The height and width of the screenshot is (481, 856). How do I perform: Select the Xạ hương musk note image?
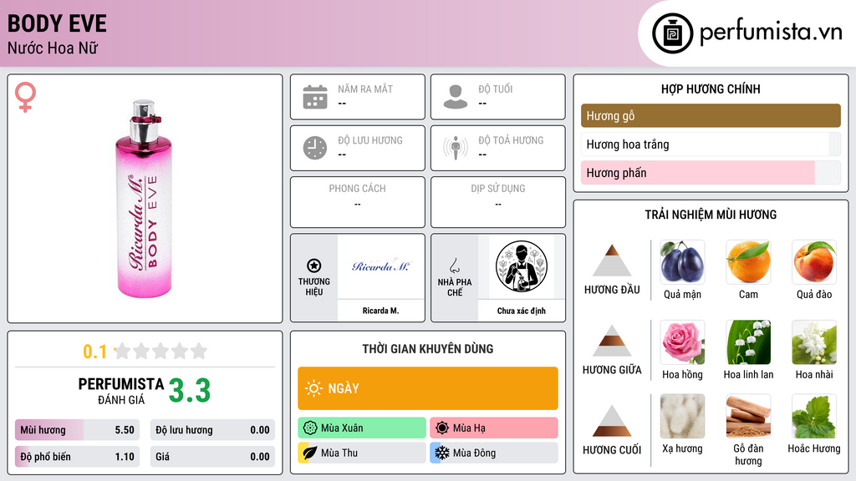click(682, 417)
